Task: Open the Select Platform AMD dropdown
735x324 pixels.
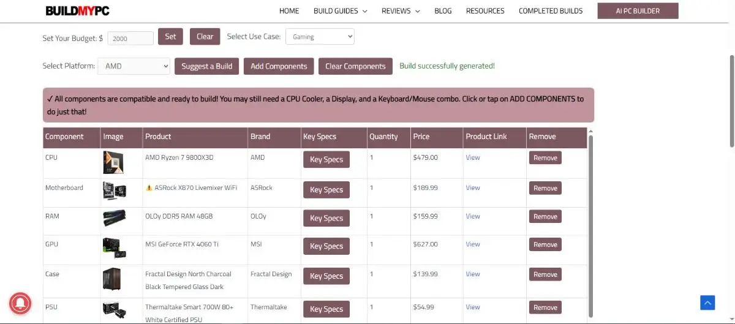Action: (x=134, y=66)
